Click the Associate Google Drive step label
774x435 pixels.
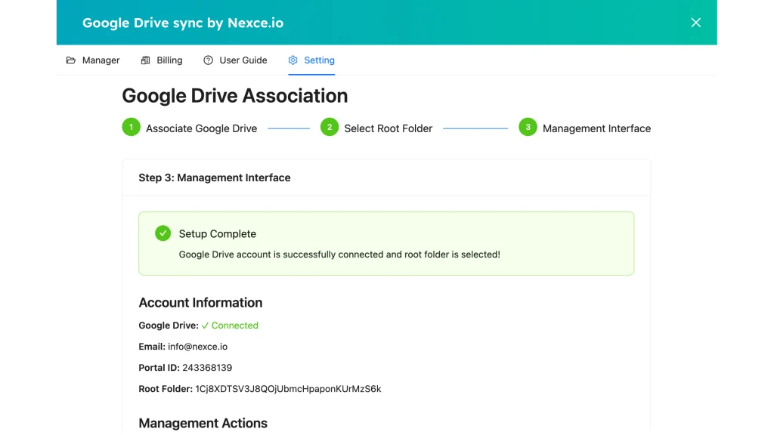[201, 128]
